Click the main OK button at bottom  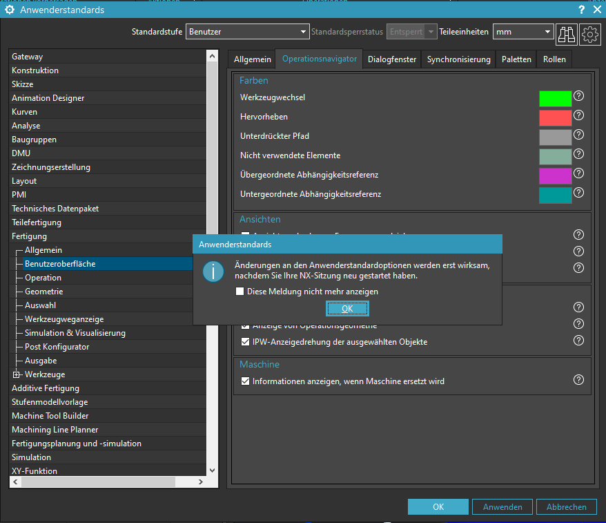tap(438, 506)
